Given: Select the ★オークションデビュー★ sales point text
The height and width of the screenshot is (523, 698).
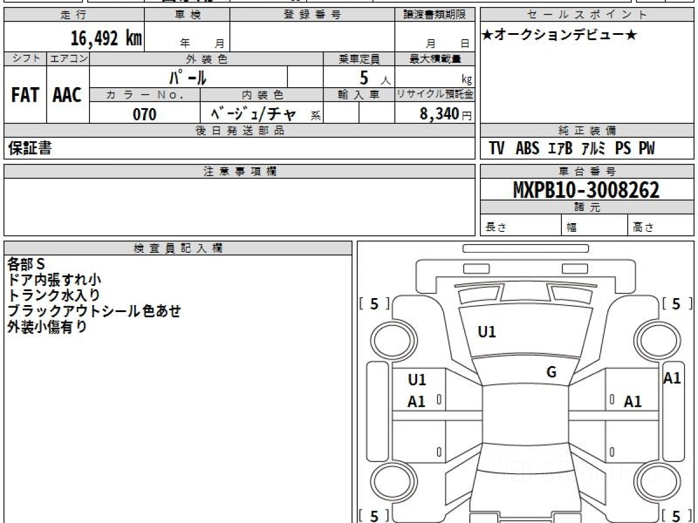Looking at the screenshot, I should click(560, 35).
